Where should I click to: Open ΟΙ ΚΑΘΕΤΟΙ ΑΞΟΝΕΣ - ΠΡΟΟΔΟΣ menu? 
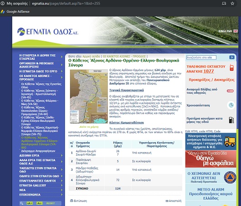pos(35,77)
